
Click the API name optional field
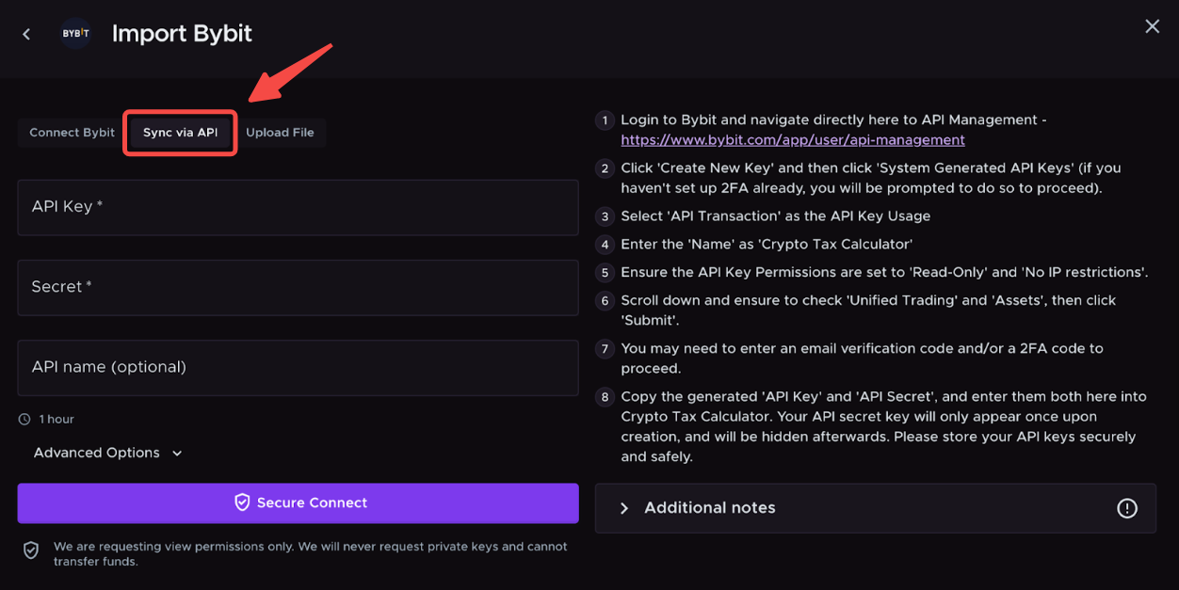[298, 367]
